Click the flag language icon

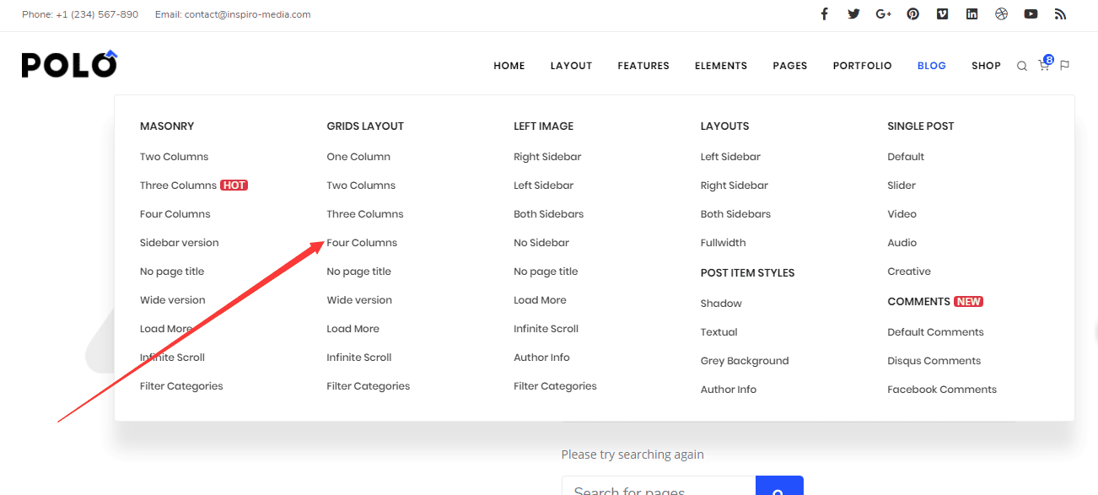[x=1065, y=66]
